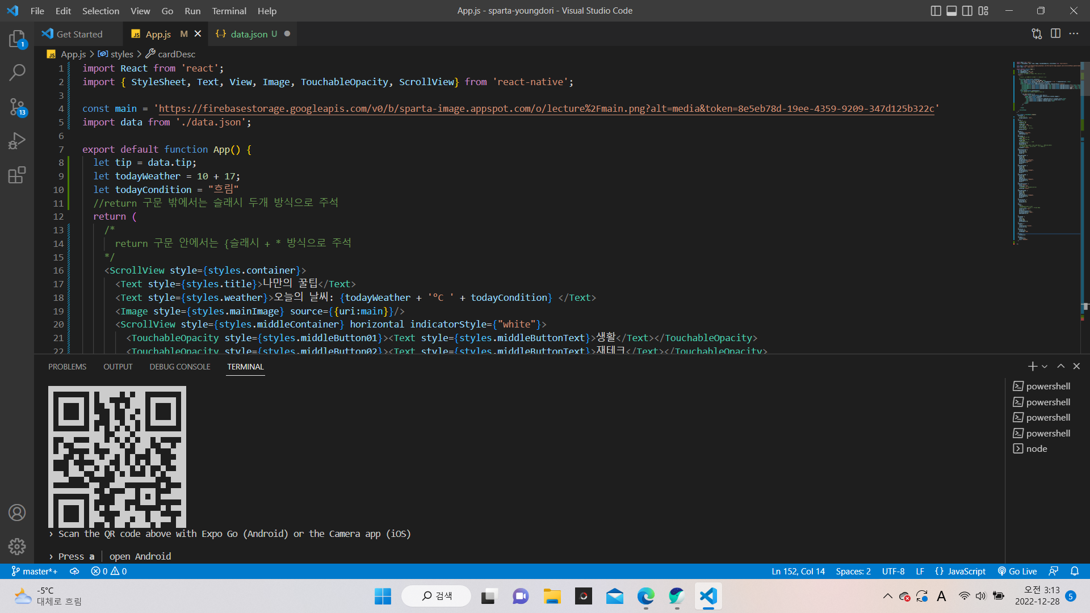Click the master branch in status bar
The height and width of the screenshot is (613, 1090).
(35, 572)
